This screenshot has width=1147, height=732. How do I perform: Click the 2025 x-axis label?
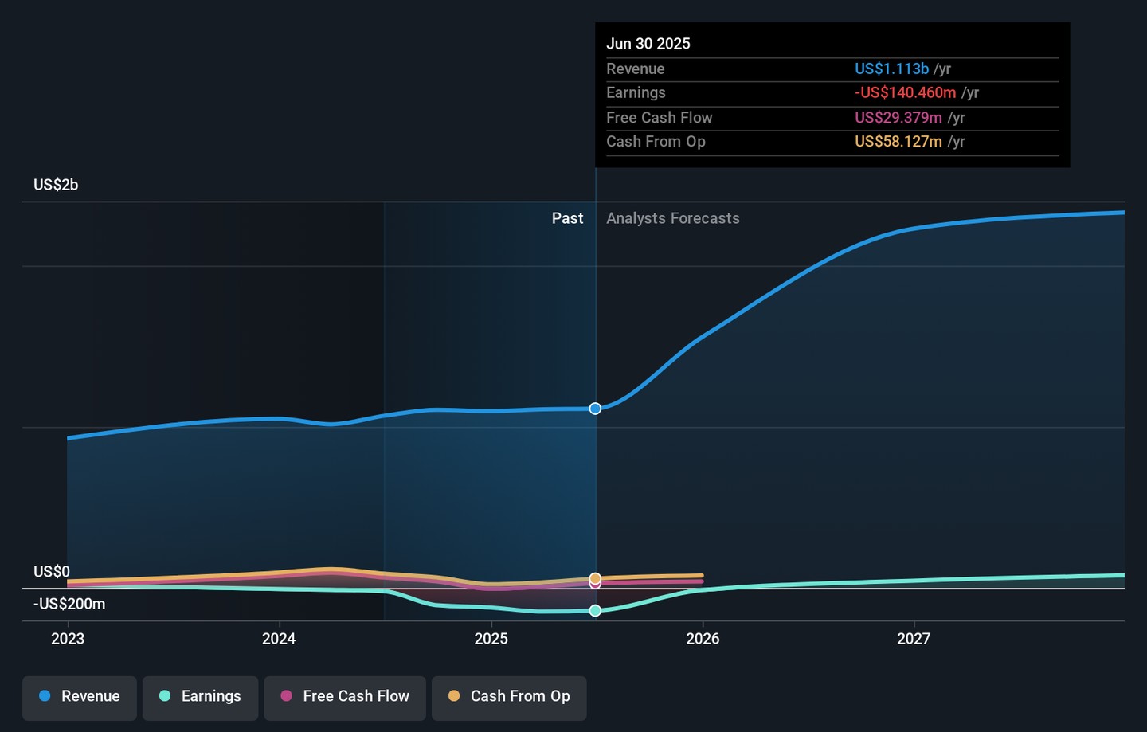pos(491,639)
